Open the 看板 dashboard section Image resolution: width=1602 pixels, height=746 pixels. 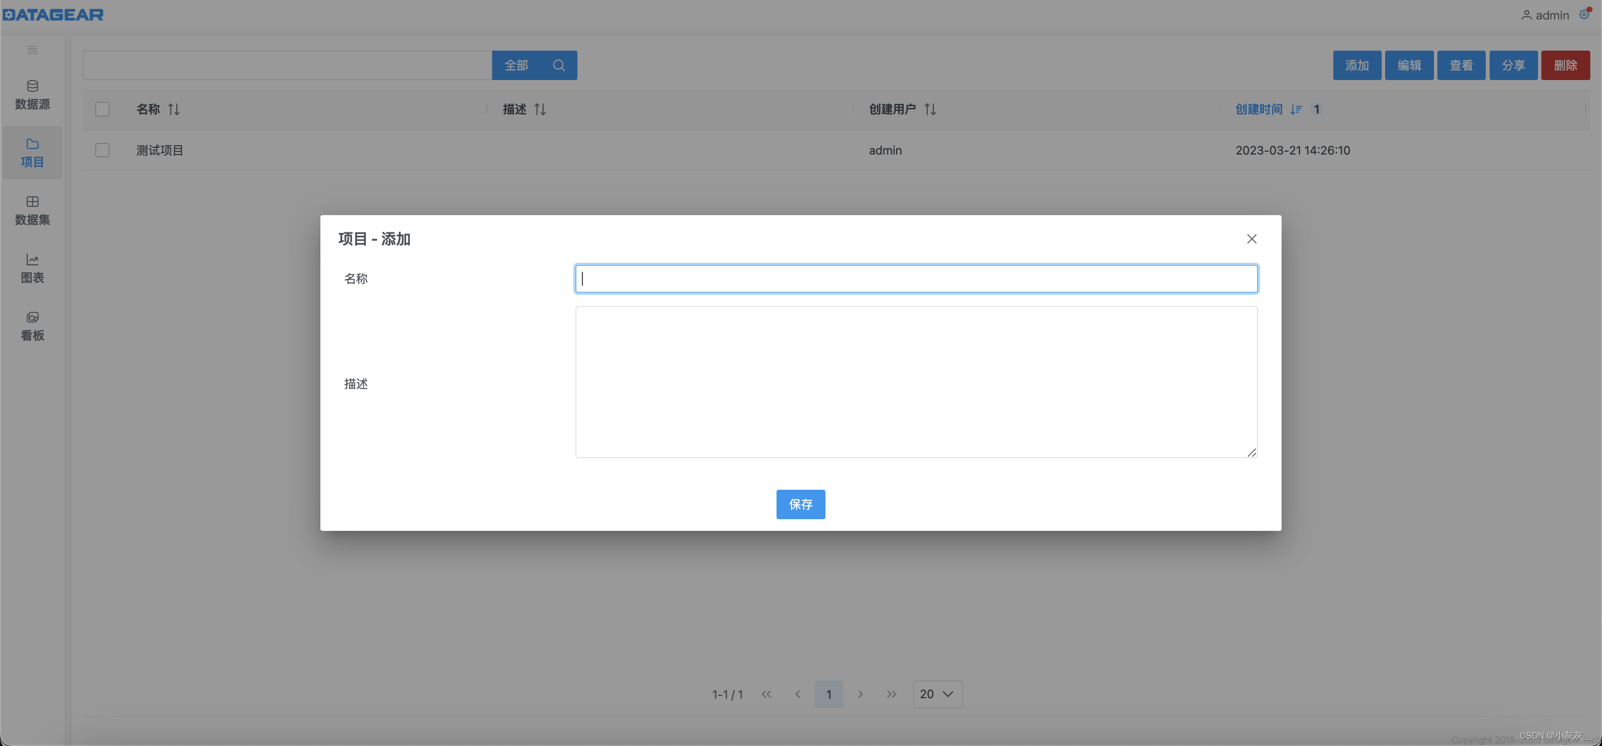[32, 326]
